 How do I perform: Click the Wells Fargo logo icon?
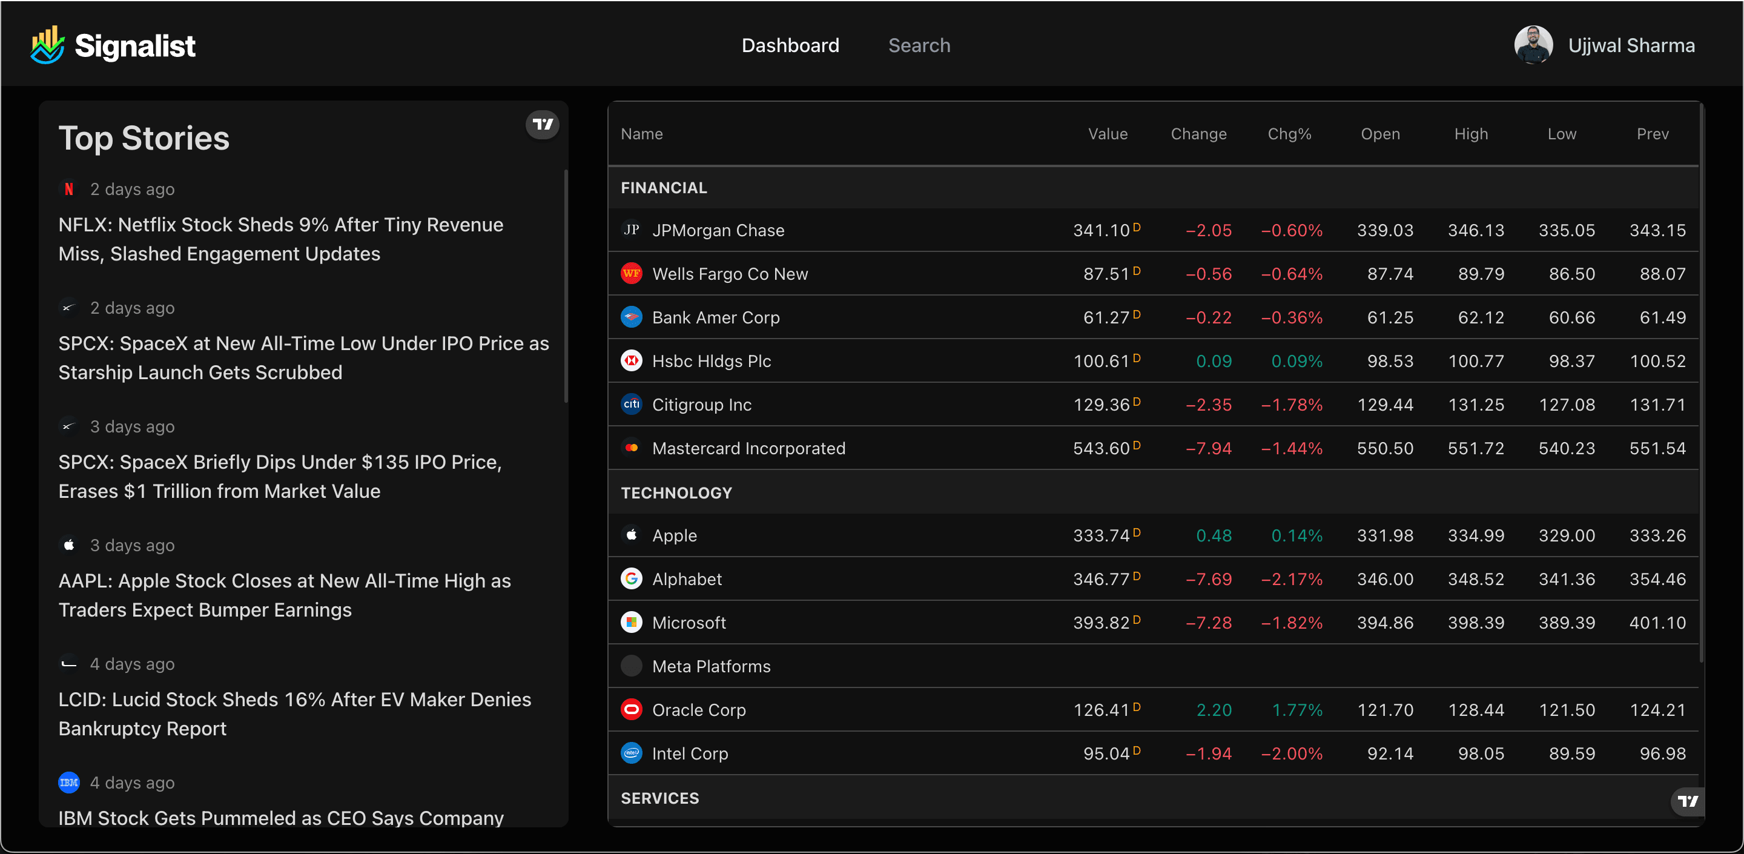pos(631,274)
